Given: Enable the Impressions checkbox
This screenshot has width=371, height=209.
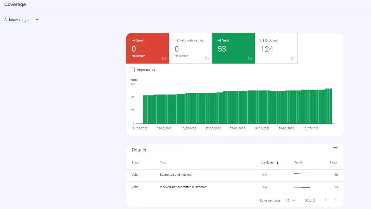Looking at the screenshot, I should [132, 70].
